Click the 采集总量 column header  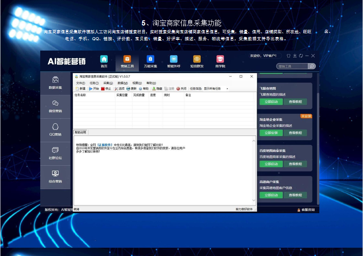pyautogui.click(x=124, y=95)
